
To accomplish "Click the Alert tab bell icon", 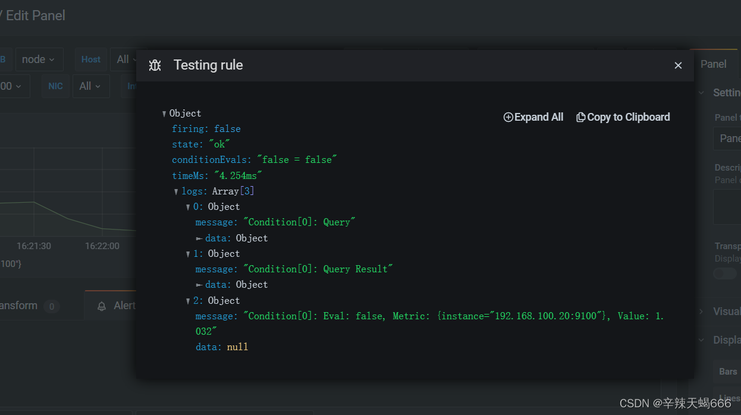I will (x=102, y=306).
